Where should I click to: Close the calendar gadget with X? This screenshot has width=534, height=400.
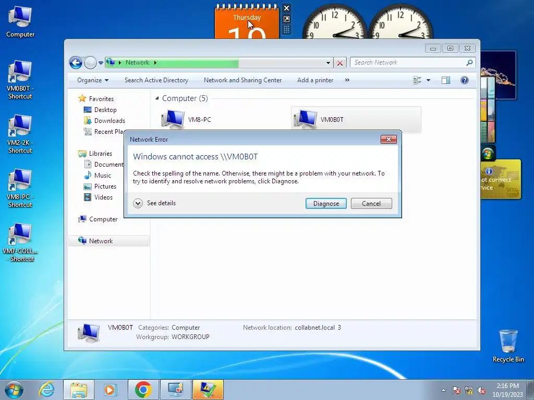pyautogui.click(x=286, y=8)
